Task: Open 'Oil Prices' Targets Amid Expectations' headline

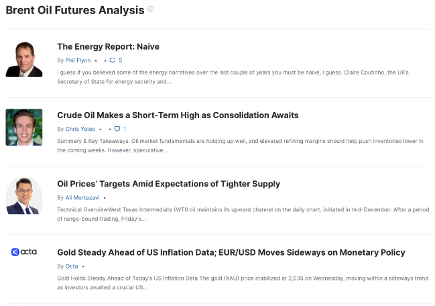Action: (169, 184)
